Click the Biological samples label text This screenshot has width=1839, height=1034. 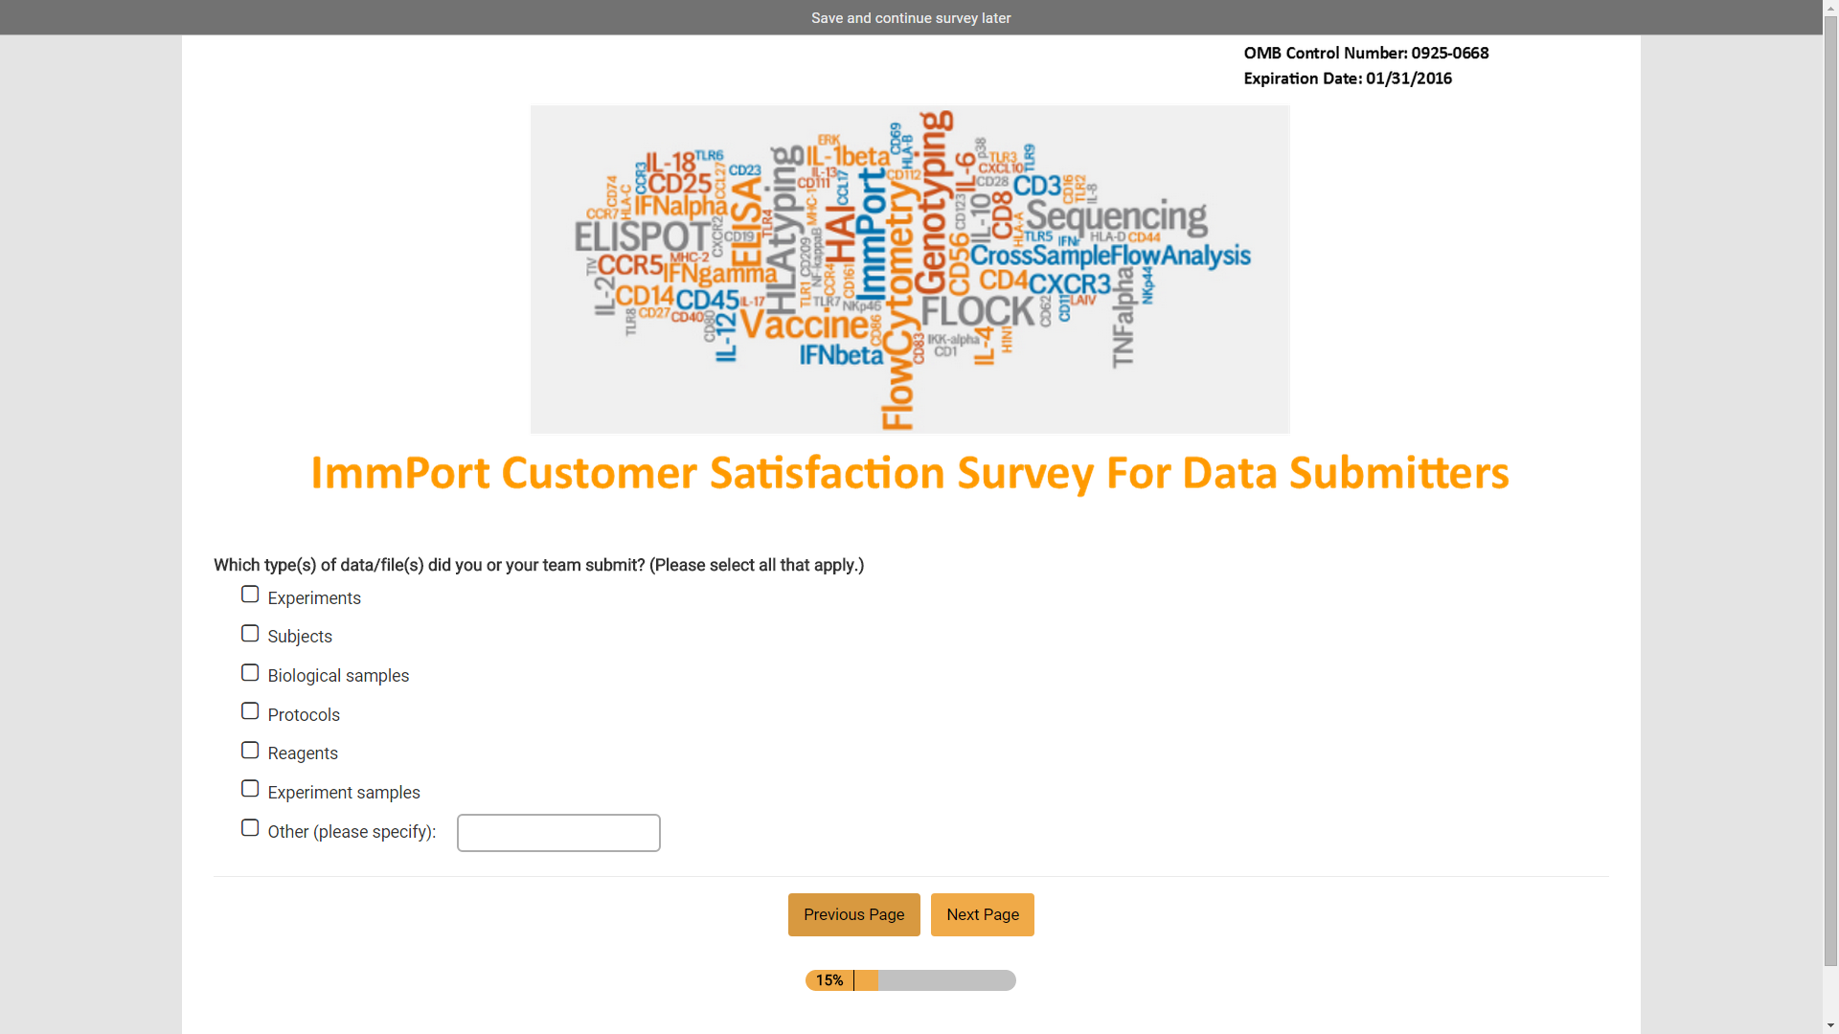click(338, 676)
